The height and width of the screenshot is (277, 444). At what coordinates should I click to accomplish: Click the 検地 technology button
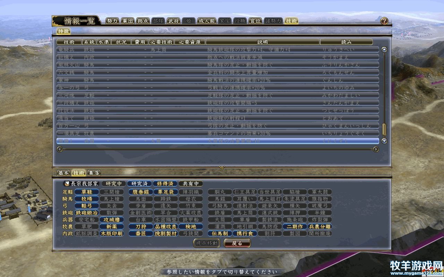pos(191,226)
